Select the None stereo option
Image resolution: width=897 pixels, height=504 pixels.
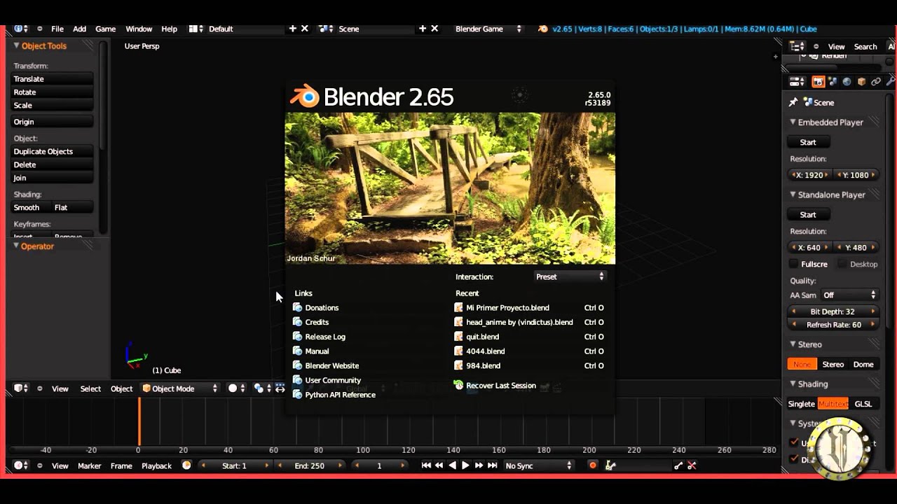point(802,364)
